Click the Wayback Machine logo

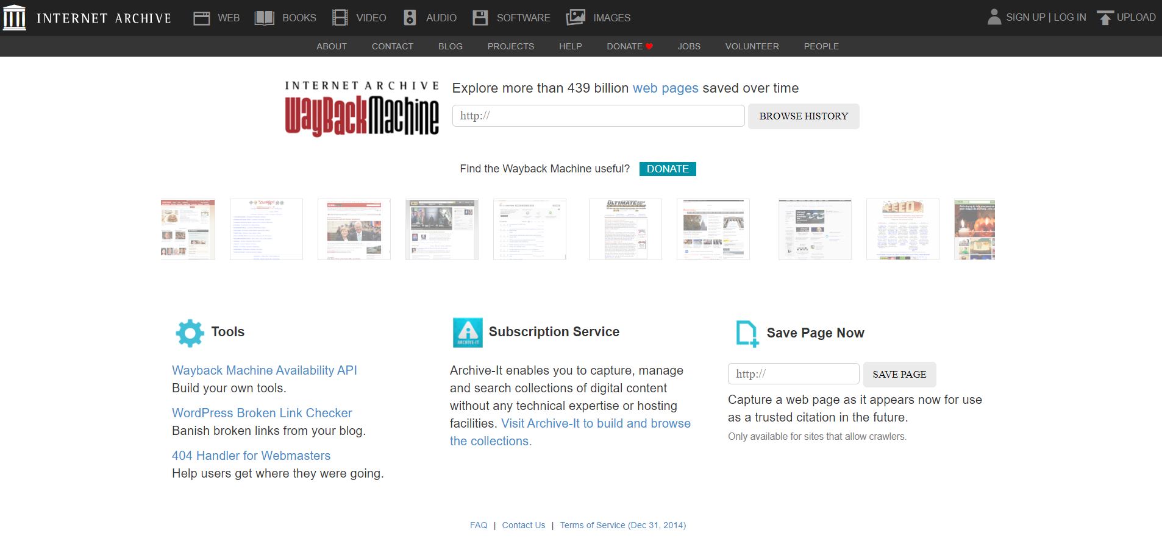coord(362,108)
